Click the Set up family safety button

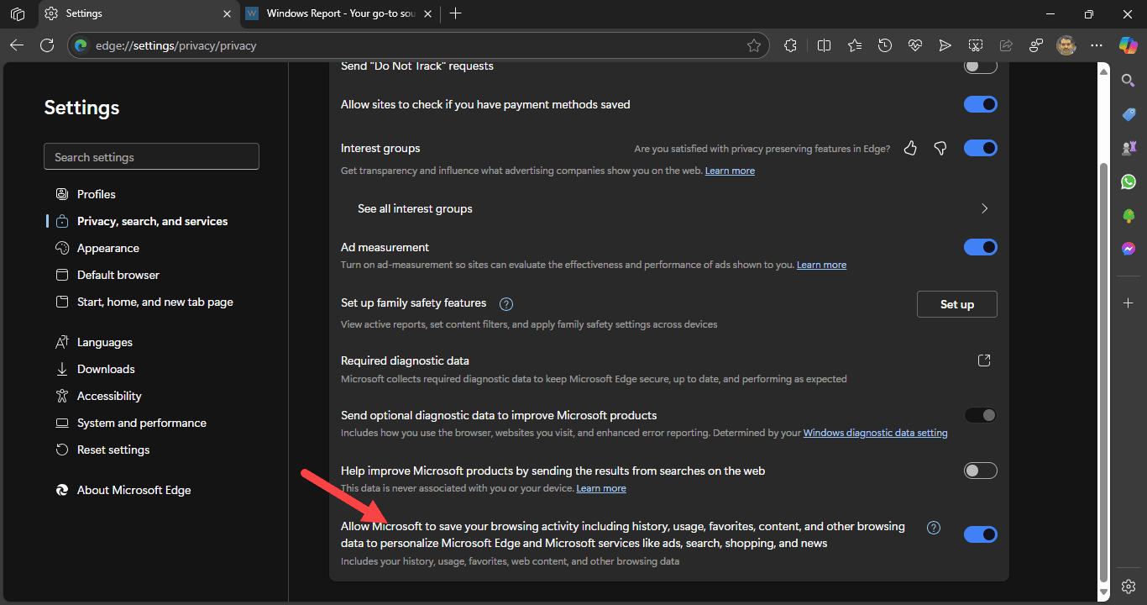(956, 304)
